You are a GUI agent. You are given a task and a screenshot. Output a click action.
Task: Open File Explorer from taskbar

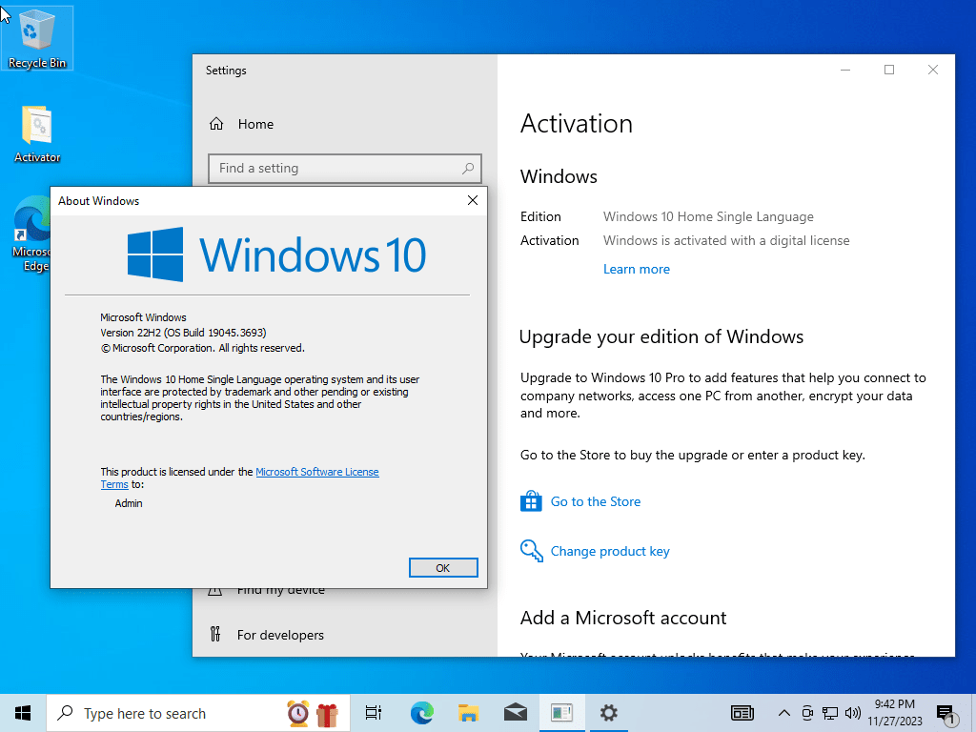point(468,713)
